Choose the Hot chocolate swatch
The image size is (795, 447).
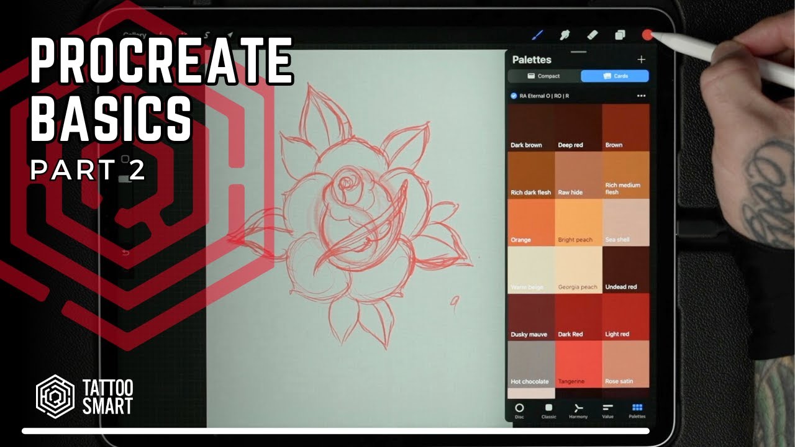pos(531,364)
